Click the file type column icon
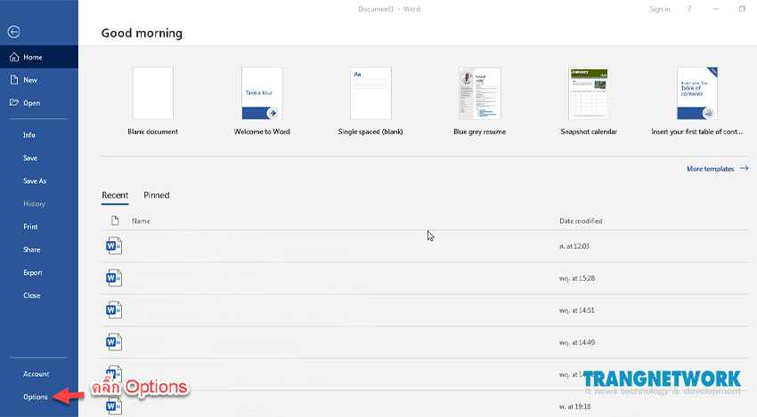Screen dimensions: 757x417 (x=115, y=221)
